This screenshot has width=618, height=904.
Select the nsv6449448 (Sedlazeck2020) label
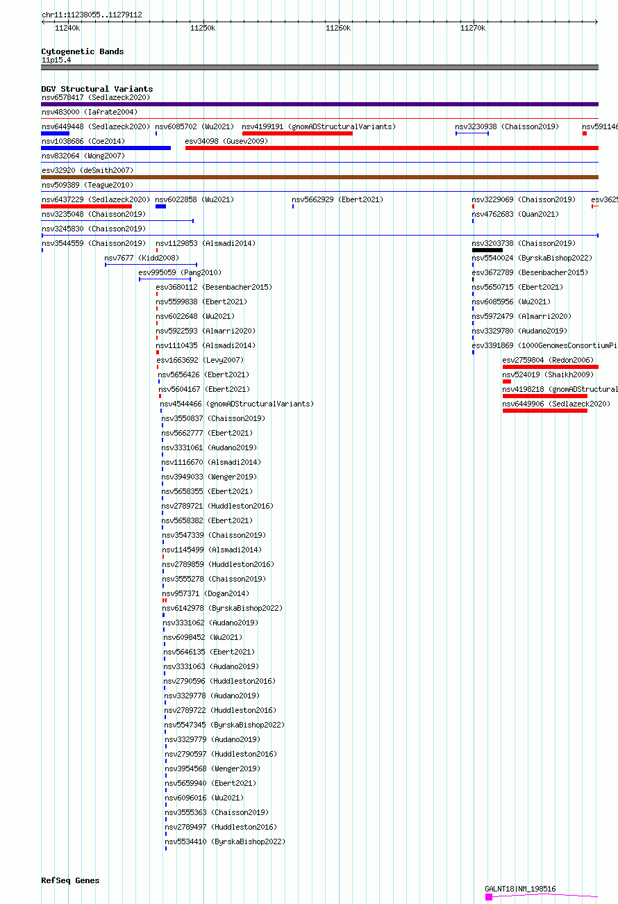click(96, 126)
